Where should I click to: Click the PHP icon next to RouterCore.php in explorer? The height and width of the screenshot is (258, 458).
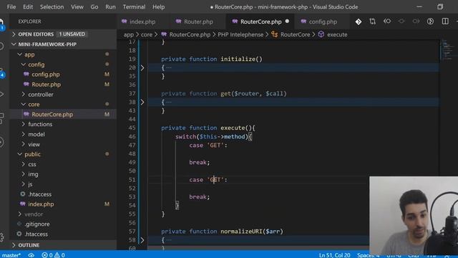[26, 115]
